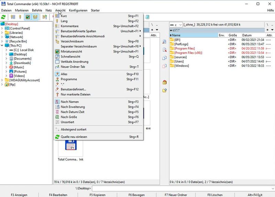Open Benutzerdefinierte Ansichtsmodi submenu
The width and height of the screenshot is (275, 197).
coord(98,36)
